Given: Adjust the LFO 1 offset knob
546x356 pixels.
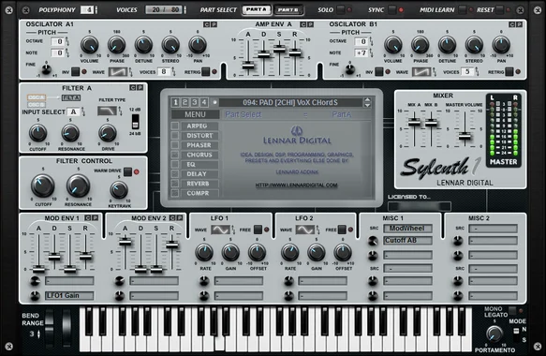Looking at the screenshot, I should pyautogui.click(x=257, y=253).
